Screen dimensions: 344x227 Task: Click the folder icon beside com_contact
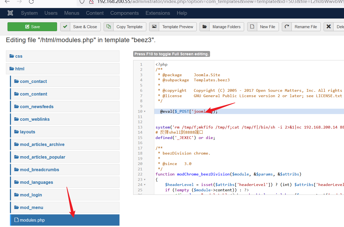[x=17, y=81]
